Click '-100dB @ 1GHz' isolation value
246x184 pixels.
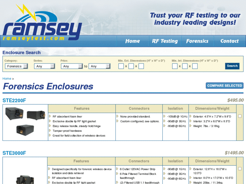(x=177, y=116)
